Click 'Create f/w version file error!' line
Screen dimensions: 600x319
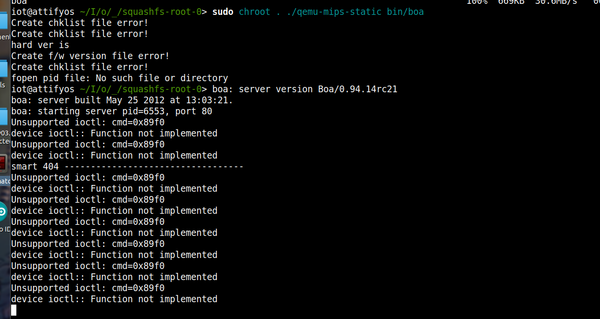click(x=90, y=56)
